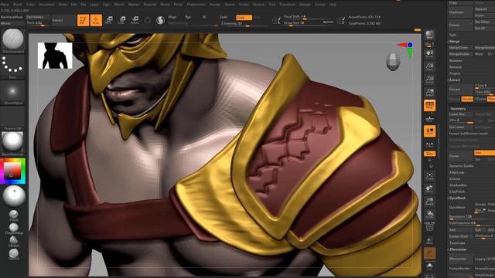Toggle the orange Persp perspective button
Screen dimensions: 495x278
(430, 105)
